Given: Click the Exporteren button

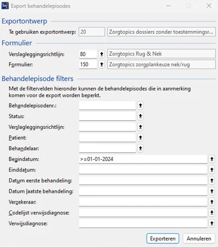Looking at the screenshot, I should coord(163,238).
